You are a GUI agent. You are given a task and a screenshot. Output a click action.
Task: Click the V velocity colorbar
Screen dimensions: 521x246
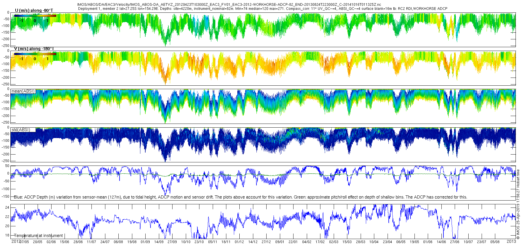(x=35, y=54)
